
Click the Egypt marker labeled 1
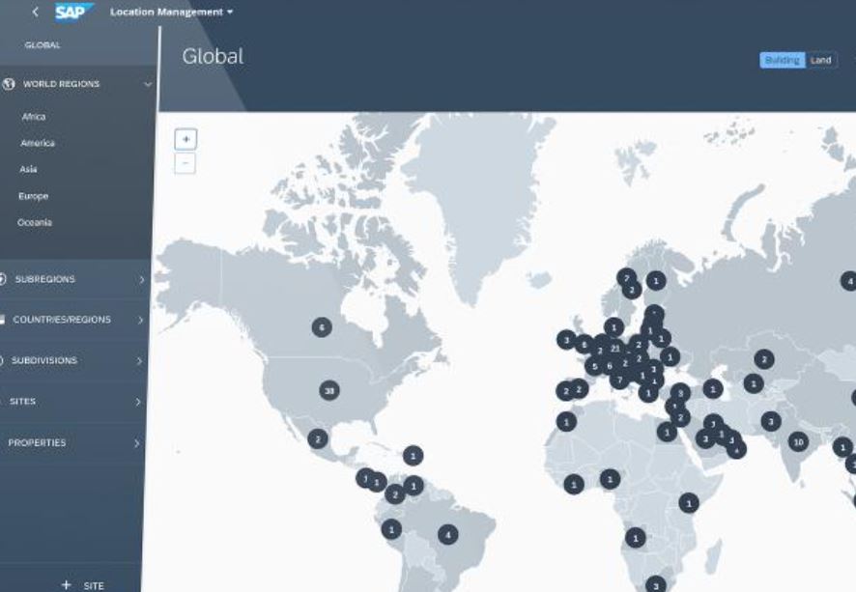667,432
